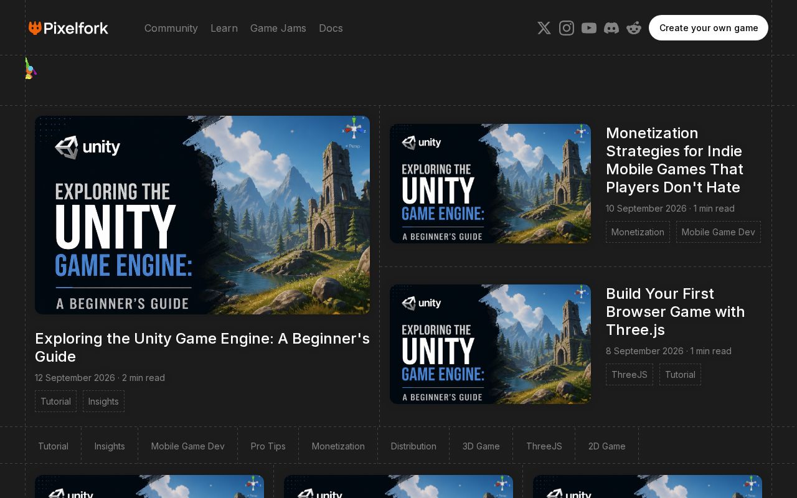Open thumbnail beside Three.js article
Screen dimensions: 797x498
[490, 344]
